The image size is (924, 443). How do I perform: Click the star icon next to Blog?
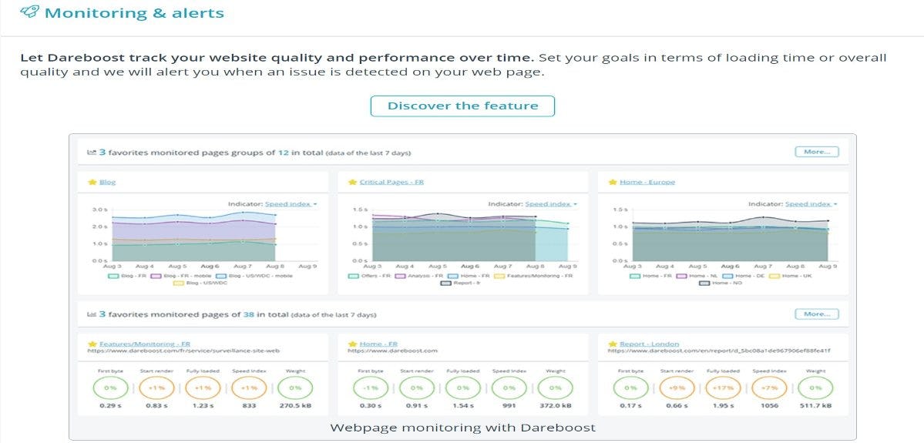[92, 183]
